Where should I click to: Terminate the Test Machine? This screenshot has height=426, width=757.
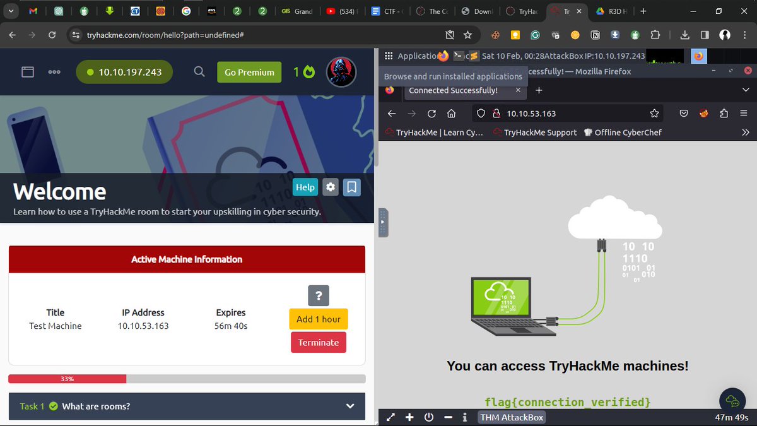click(x=319, y=342)
